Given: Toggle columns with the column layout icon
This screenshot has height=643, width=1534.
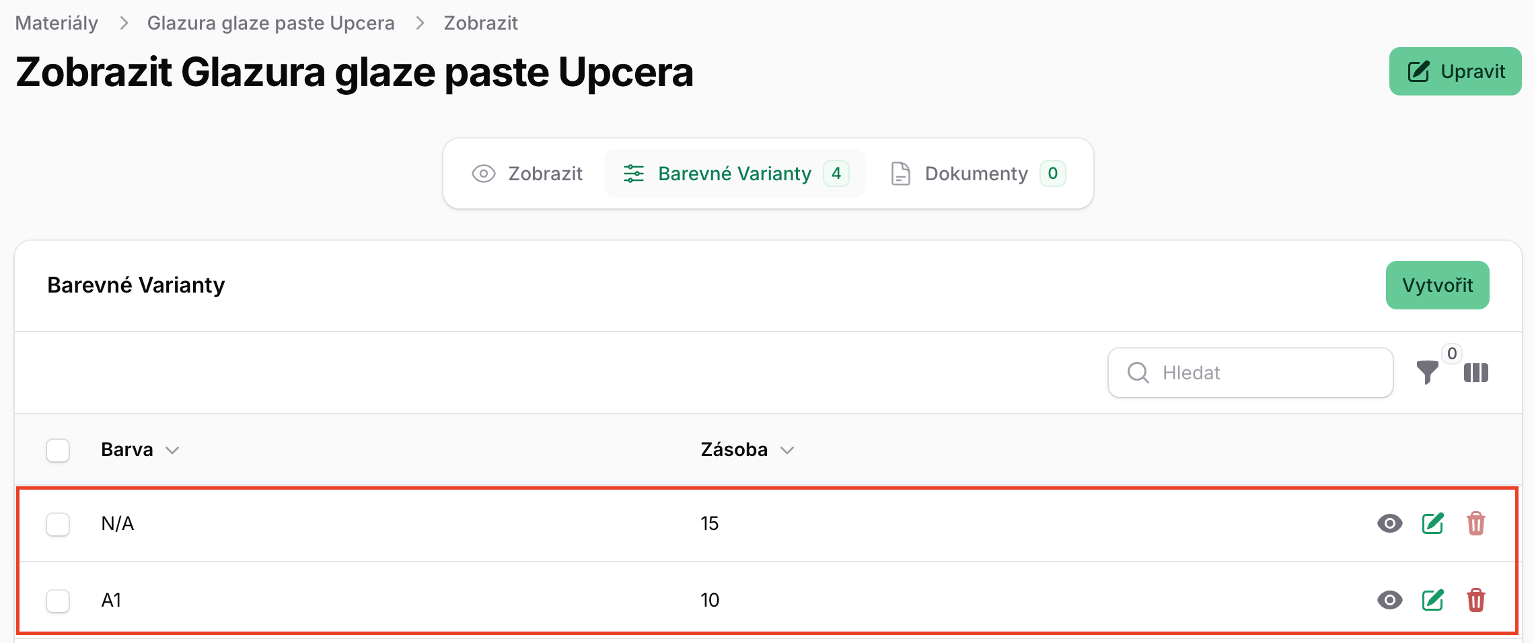Looking at the screenshot, I should [1476, 373].
